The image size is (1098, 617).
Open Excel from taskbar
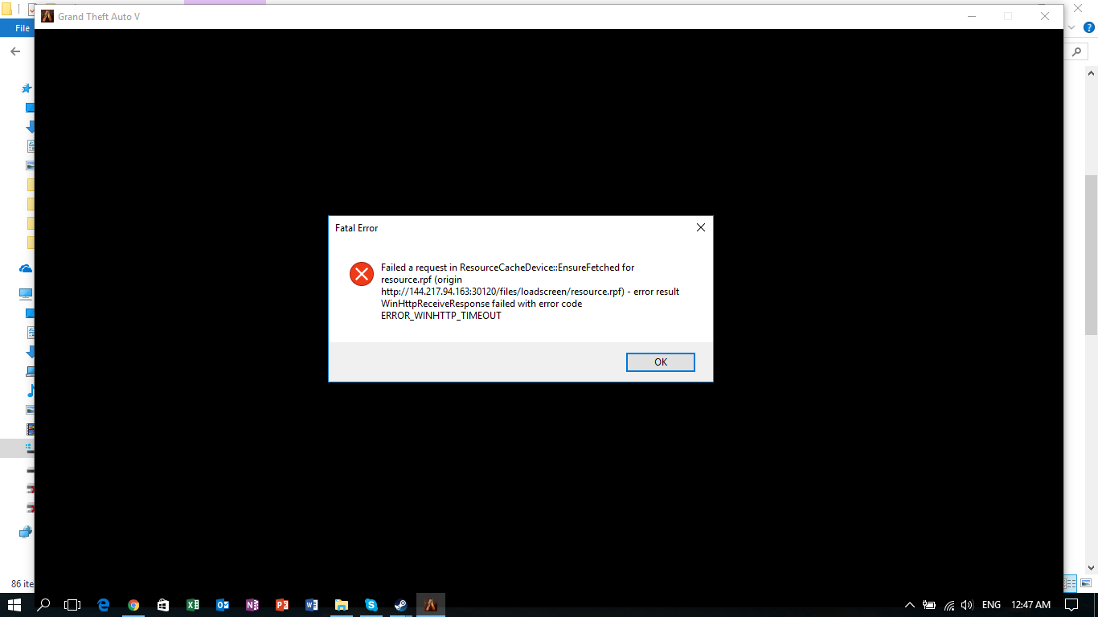(193, 605)
